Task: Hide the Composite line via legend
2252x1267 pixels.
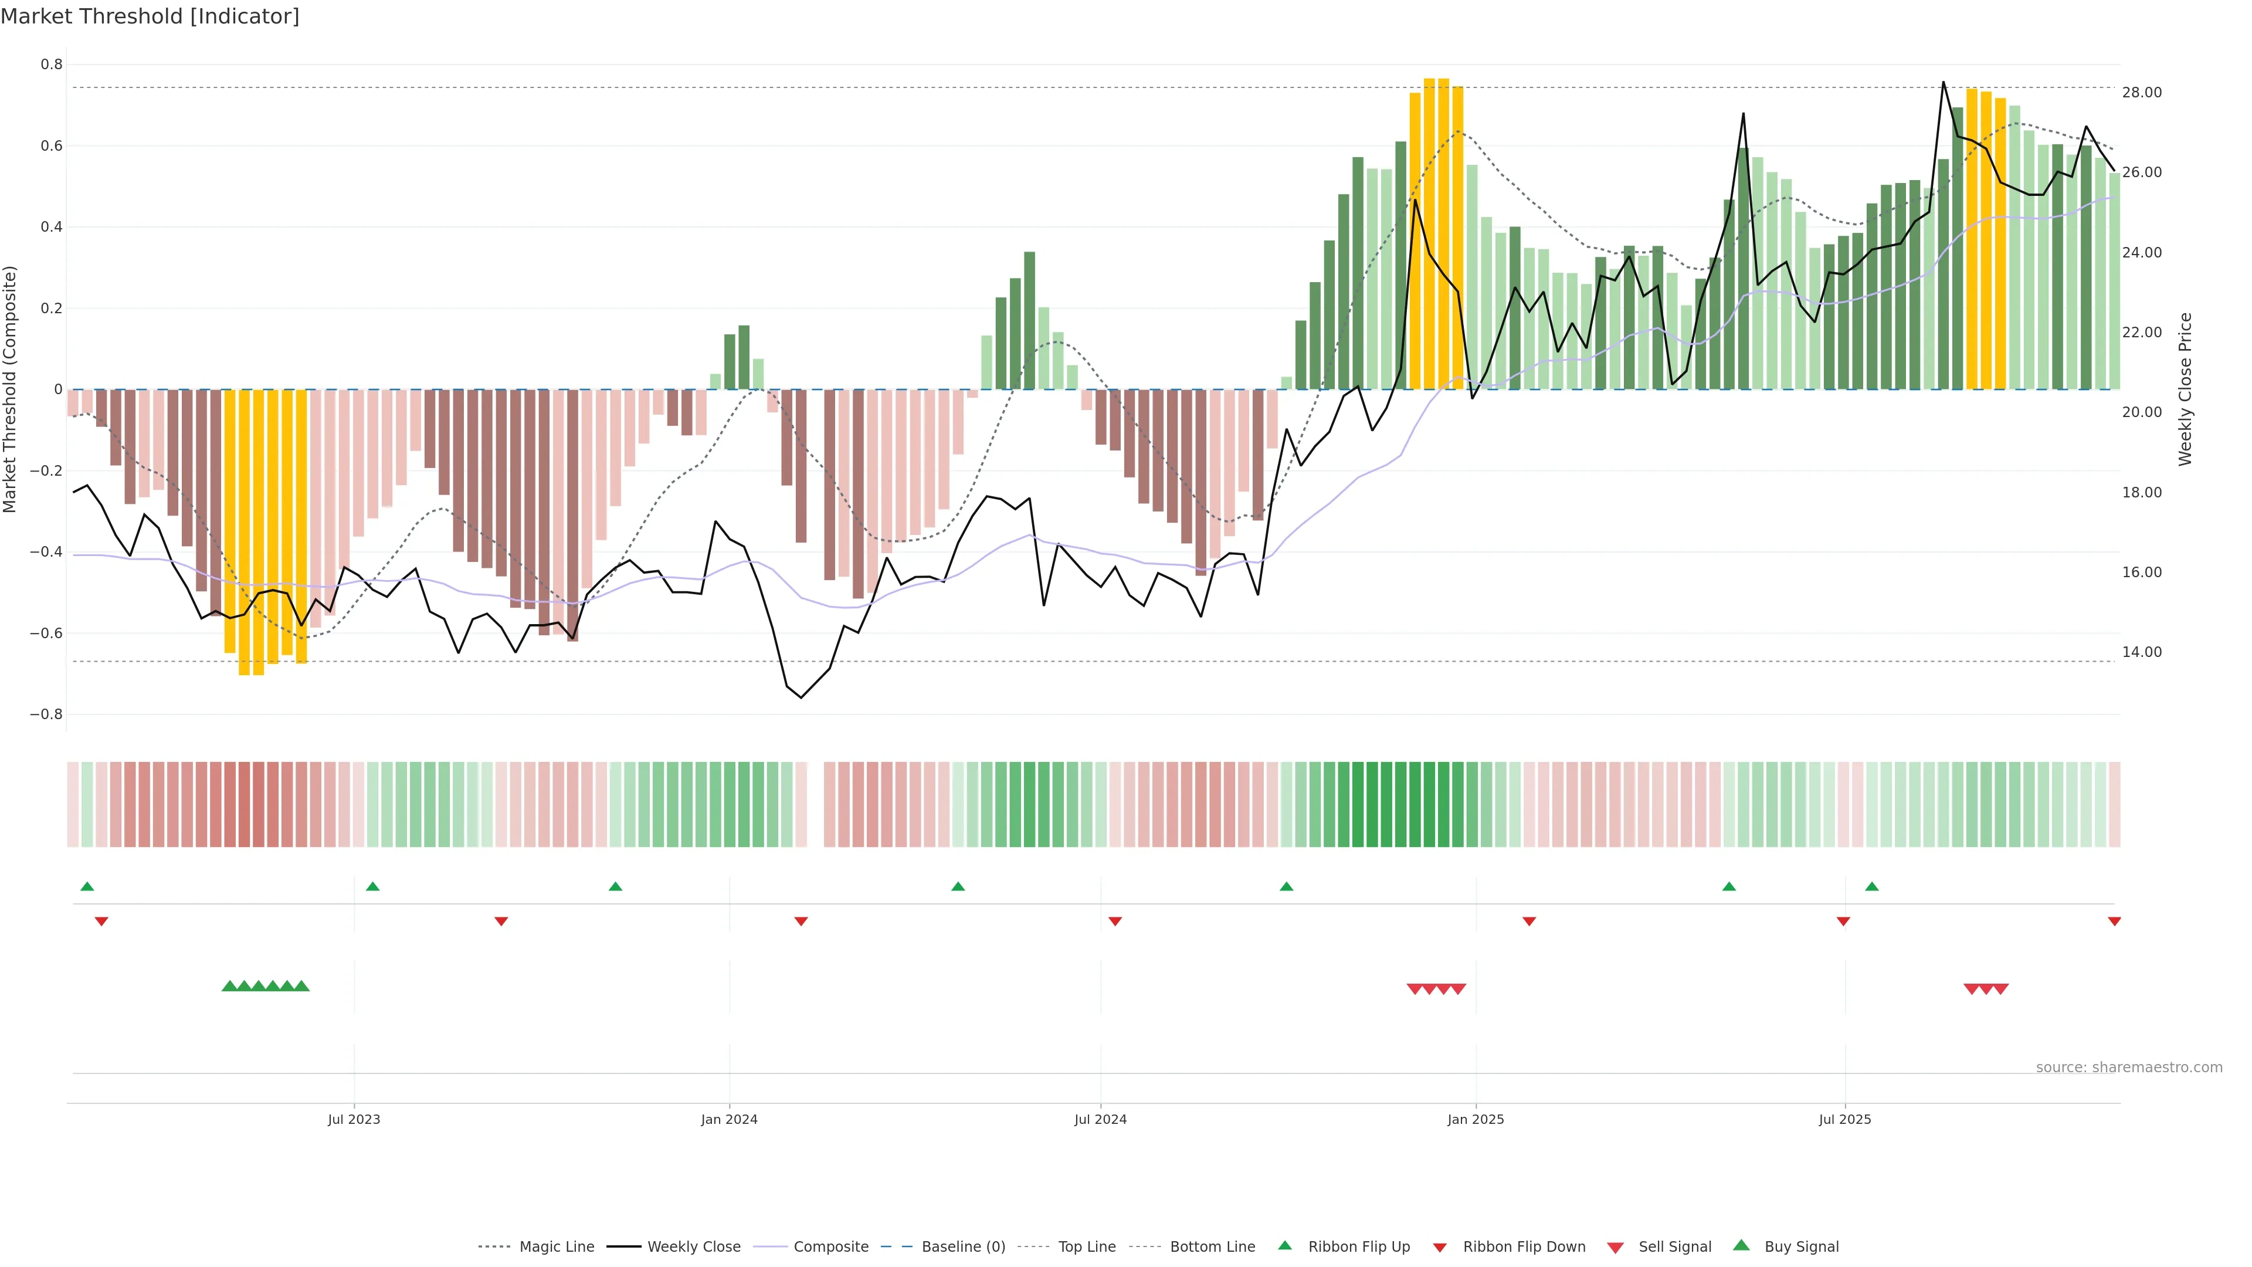Action: (x=830, y=1247)
